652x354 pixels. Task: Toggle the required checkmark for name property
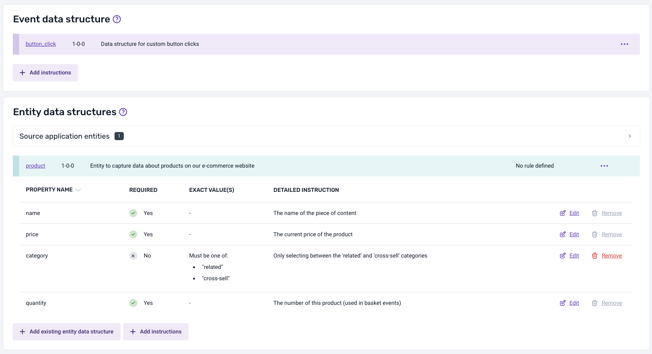point(133,213)
